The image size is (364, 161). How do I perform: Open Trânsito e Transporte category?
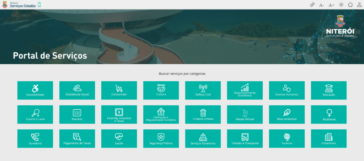click(x=245, y=139)
